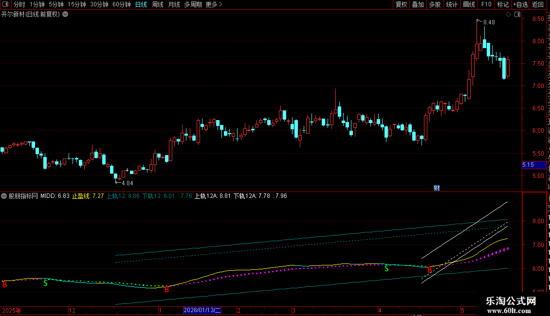
Task: Switch to the 月线 monthly chart
Action: click(174, 4)
